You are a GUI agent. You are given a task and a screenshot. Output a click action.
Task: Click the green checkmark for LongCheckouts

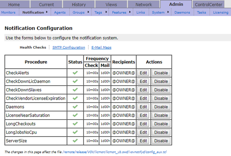pyautogui.click(x=75, y=124)
